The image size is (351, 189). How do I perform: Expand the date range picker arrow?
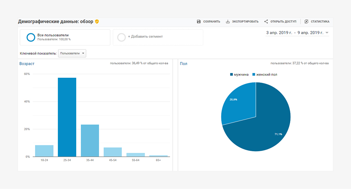pos(327,33)
